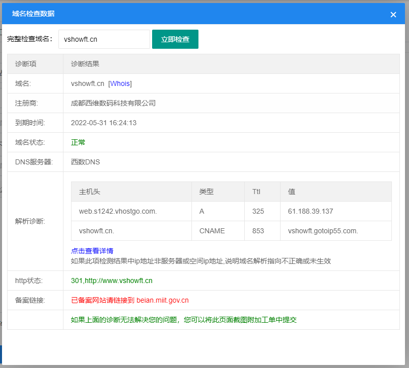The height and width of the screenshot is (368, 409).
Task: Select the web.s1242.vhostgo.com. host entry
Action: (x=118, y=211)
